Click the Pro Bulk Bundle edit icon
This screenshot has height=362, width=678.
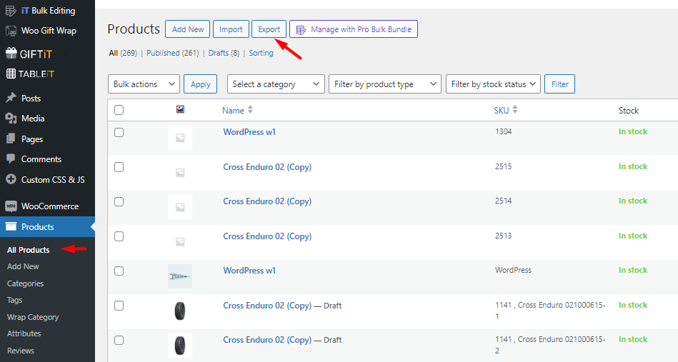tap(301, 30)
